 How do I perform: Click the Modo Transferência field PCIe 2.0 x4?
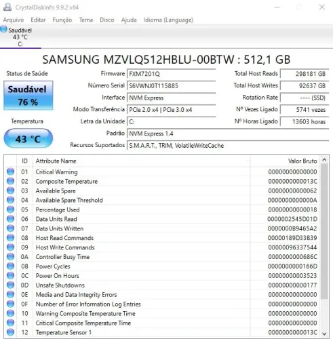point(172,110)
